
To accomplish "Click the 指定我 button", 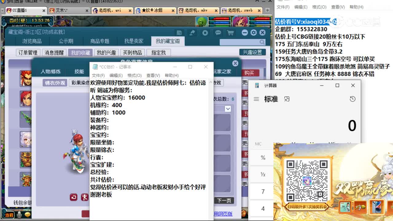I will pos(158,52).
